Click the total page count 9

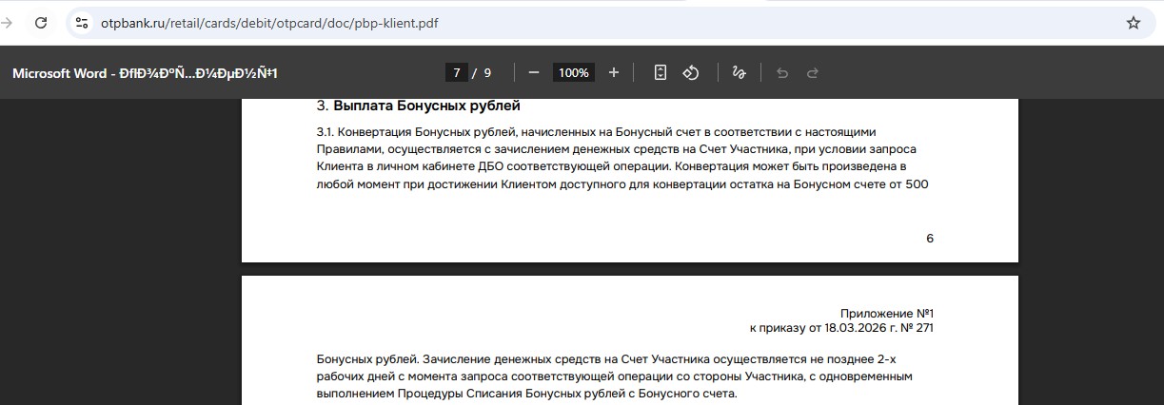point(487,73)
